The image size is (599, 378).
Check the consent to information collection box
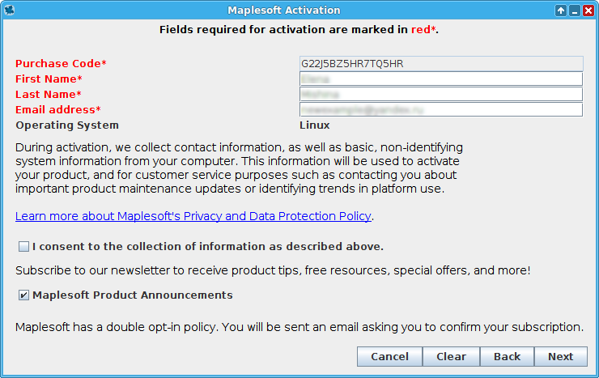pos(23,247)
